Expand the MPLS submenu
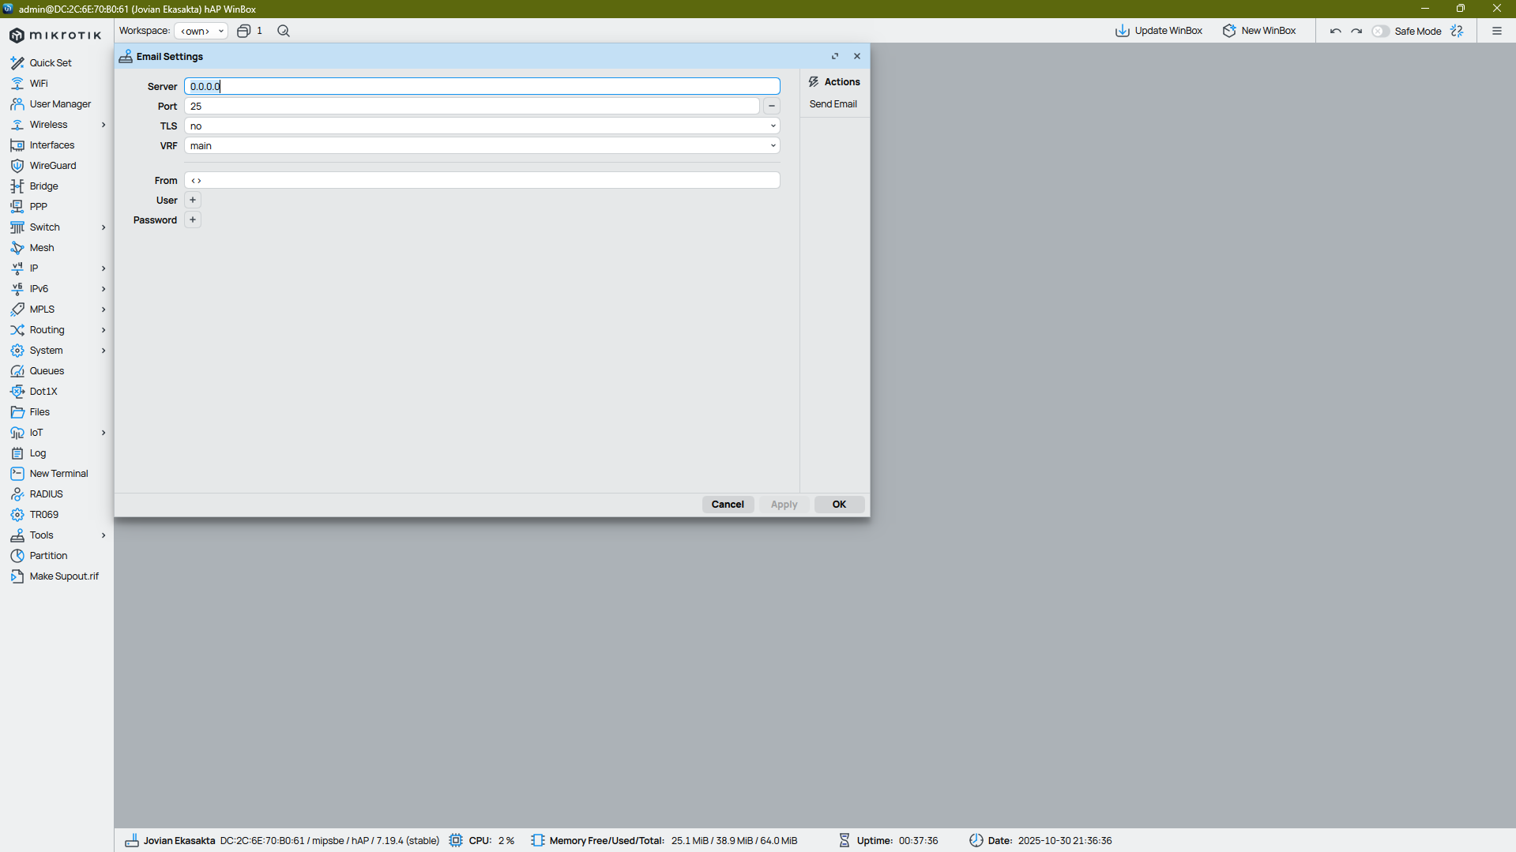The height and width of the screenshot is (852, 1516). tap(103, 310)
